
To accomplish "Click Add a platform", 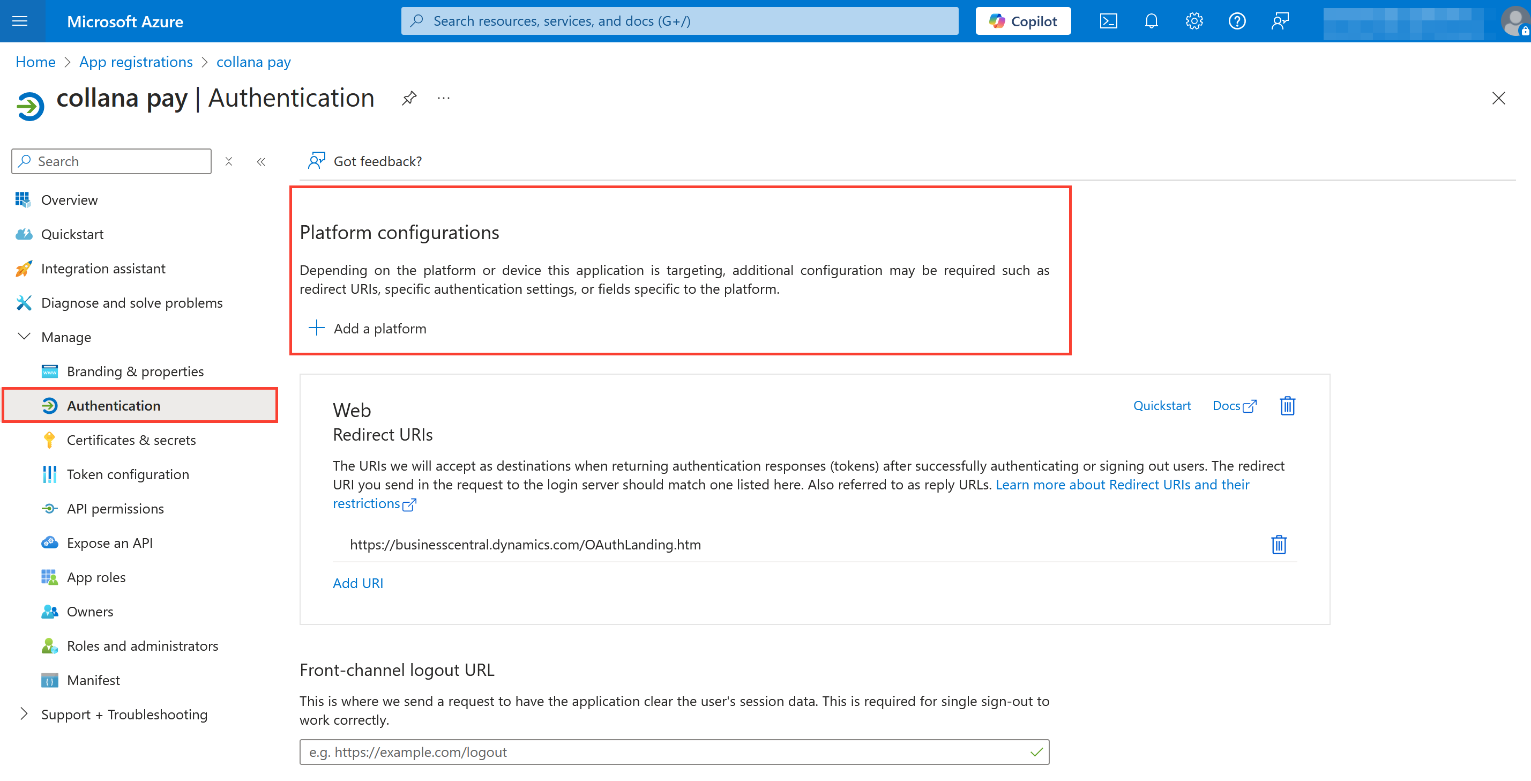I will point(367,329).
